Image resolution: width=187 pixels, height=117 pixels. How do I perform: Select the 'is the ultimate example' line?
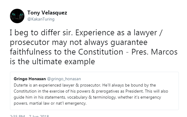pos(52,62)
